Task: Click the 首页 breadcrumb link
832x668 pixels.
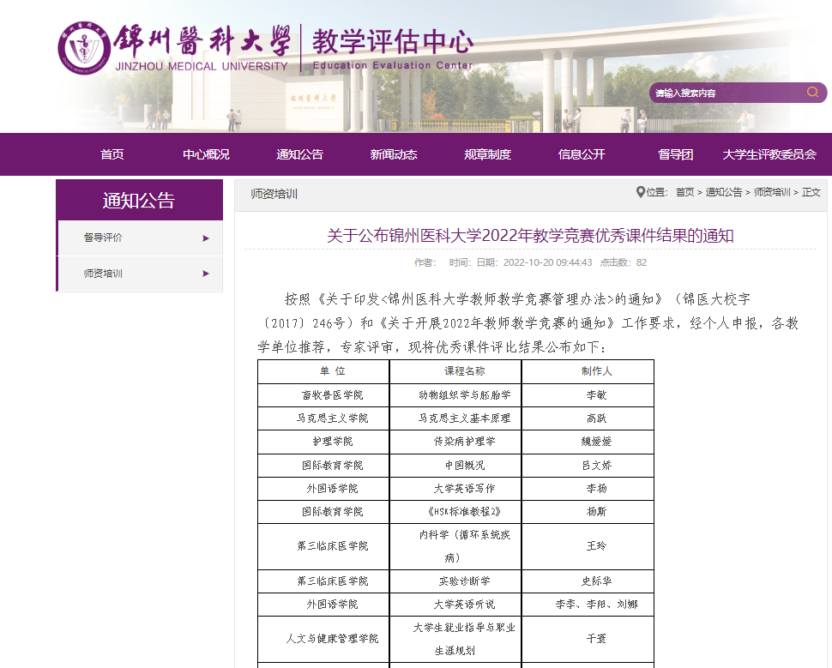Action: (x=684, y=193)
